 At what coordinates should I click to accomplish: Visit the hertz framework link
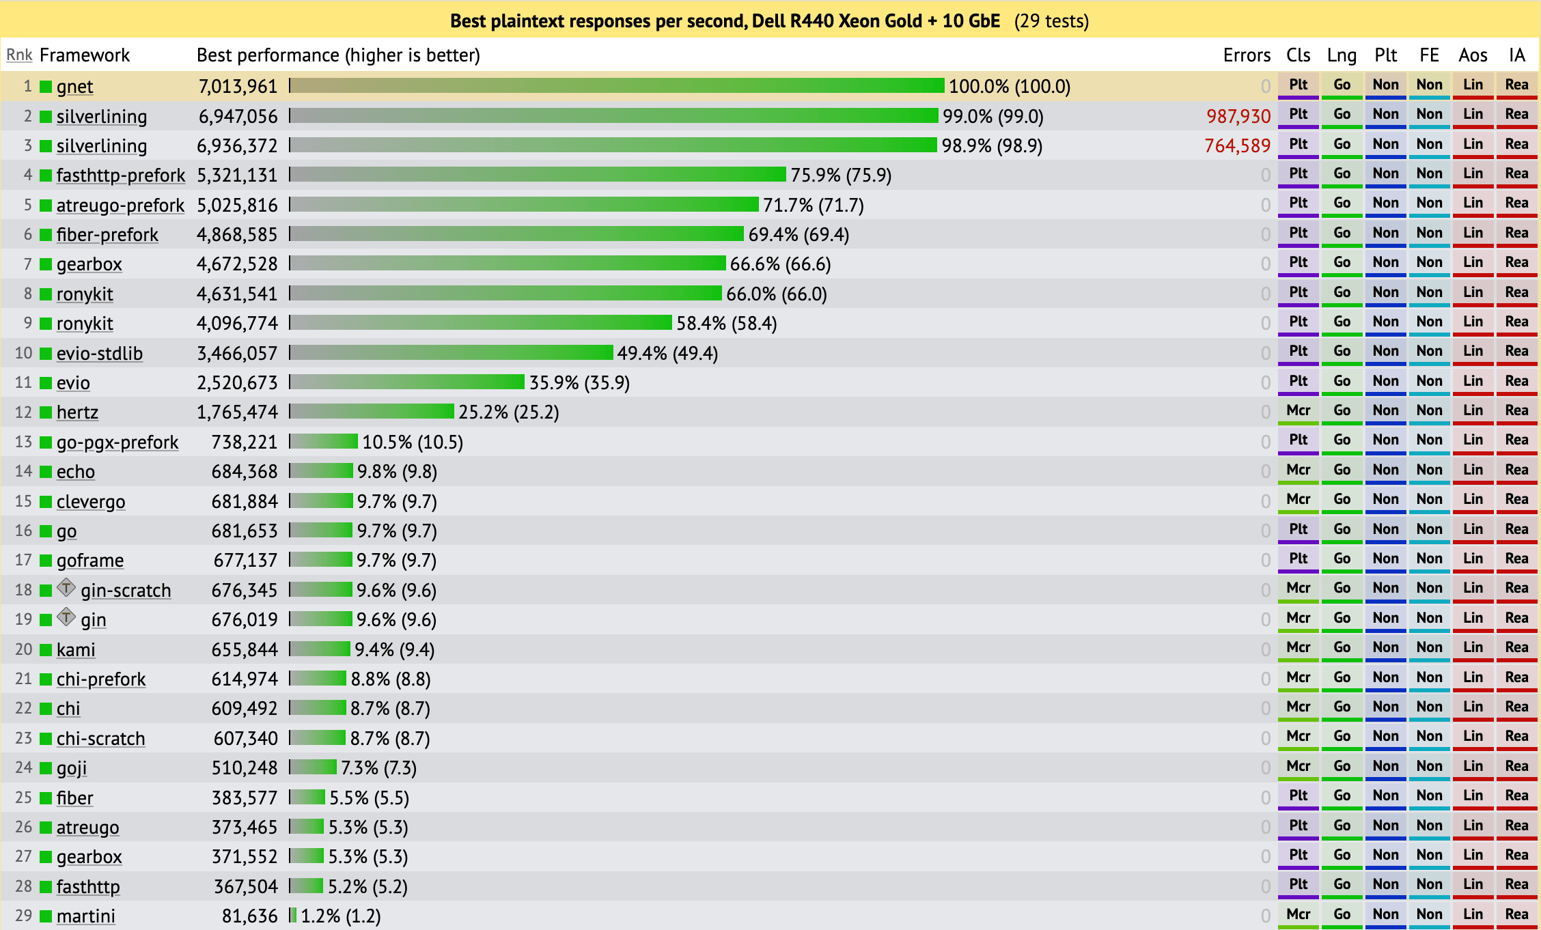(x=77, y=412)
